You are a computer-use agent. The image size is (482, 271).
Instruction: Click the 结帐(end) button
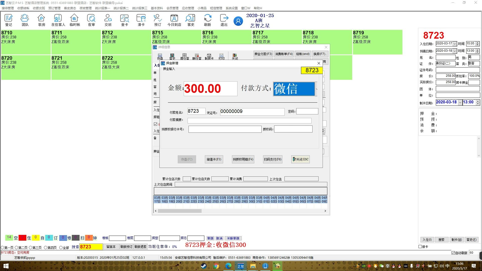click(303, 54)
